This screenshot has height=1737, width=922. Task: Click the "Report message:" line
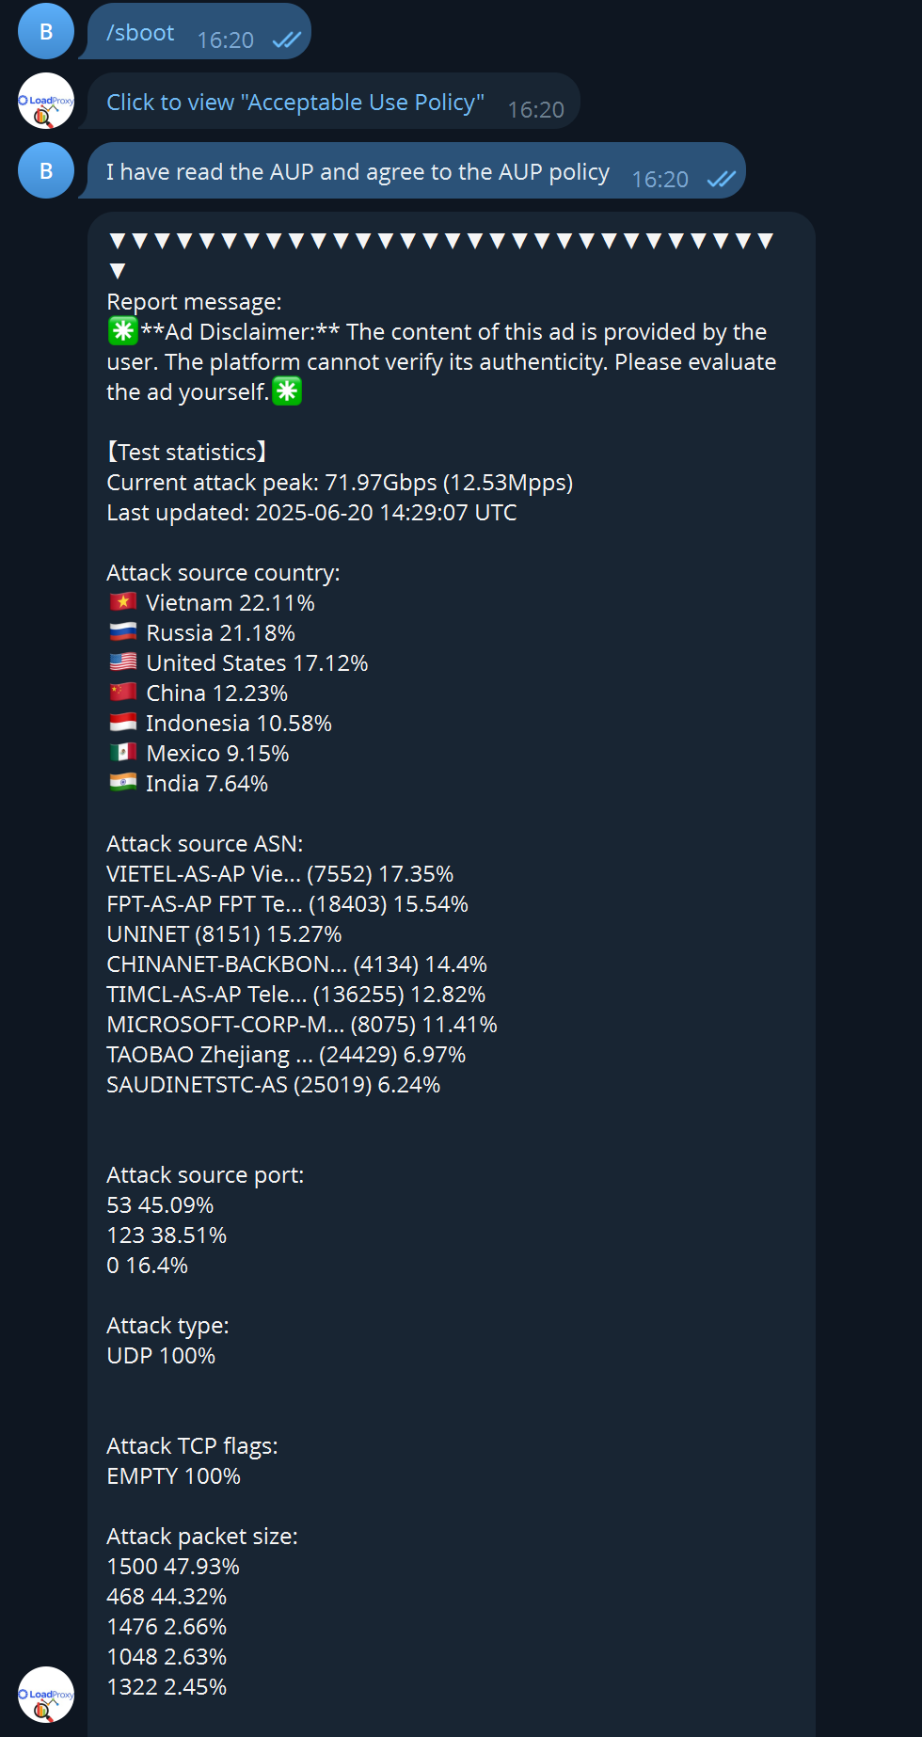click(x=194, y=302)
